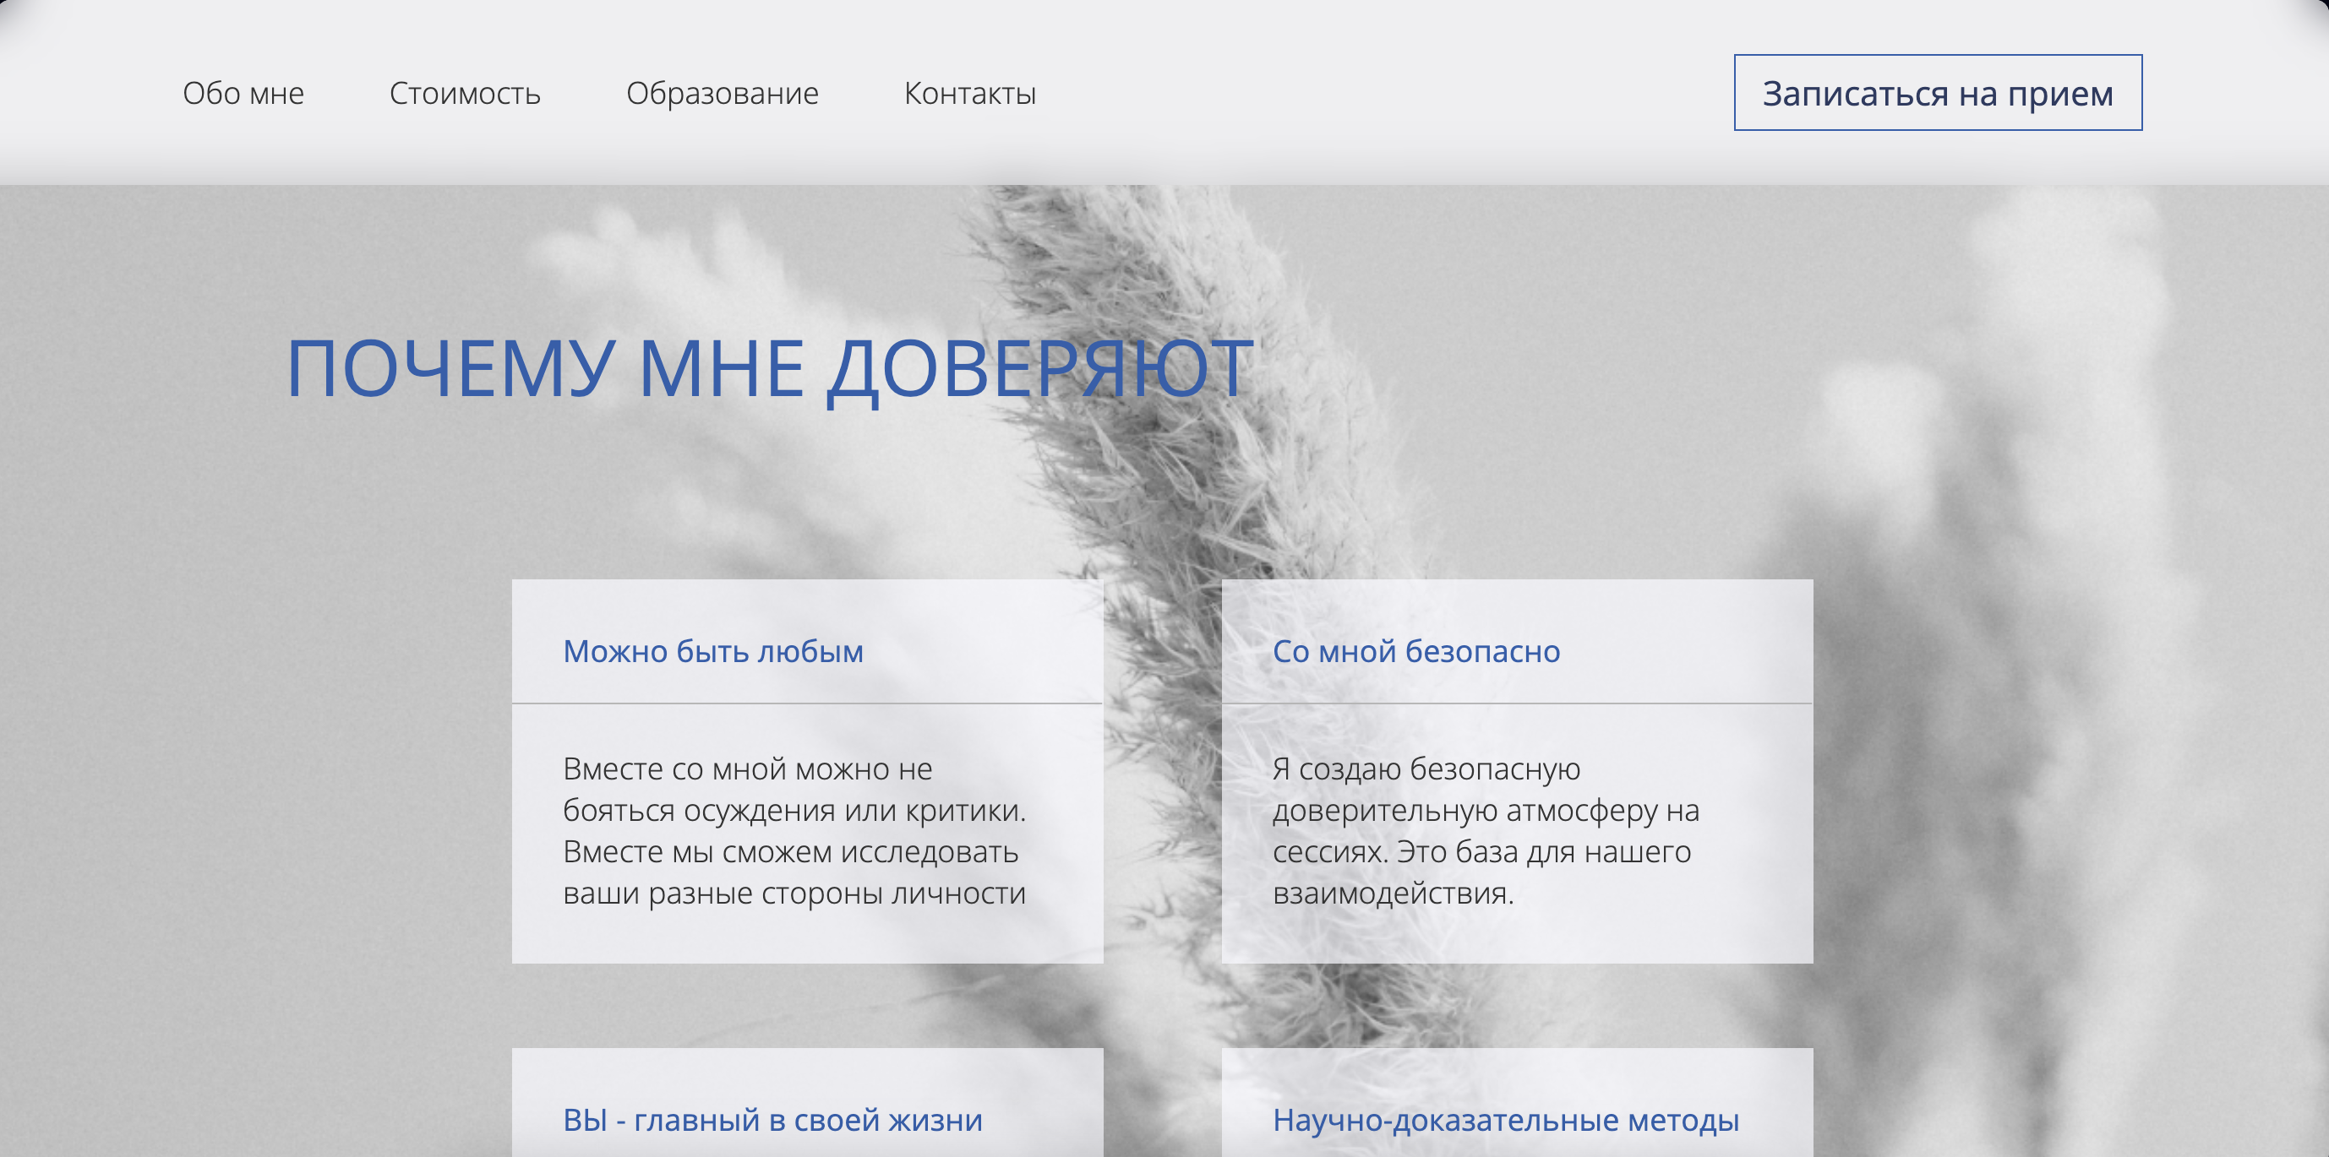Select Образование in the top menu

click(722, 93)
